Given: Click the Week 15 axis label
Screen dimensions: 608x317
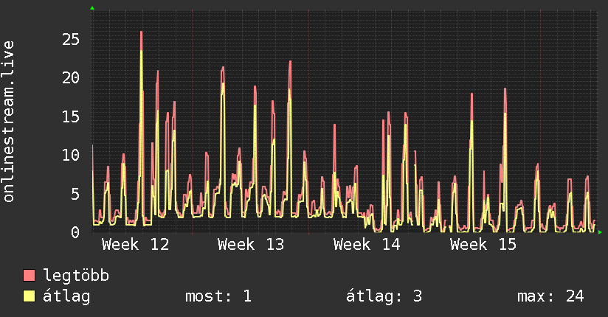Looking at the screenshot, I should [x=483, y=245].
